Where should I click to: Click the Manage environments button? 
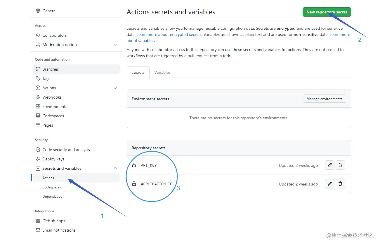324,99
